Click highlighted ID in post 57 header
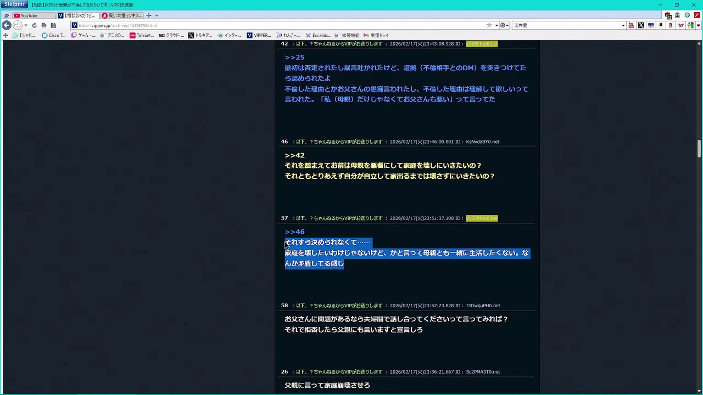The height and width of the screenshot is (395, 703). [x=482, y=218]
